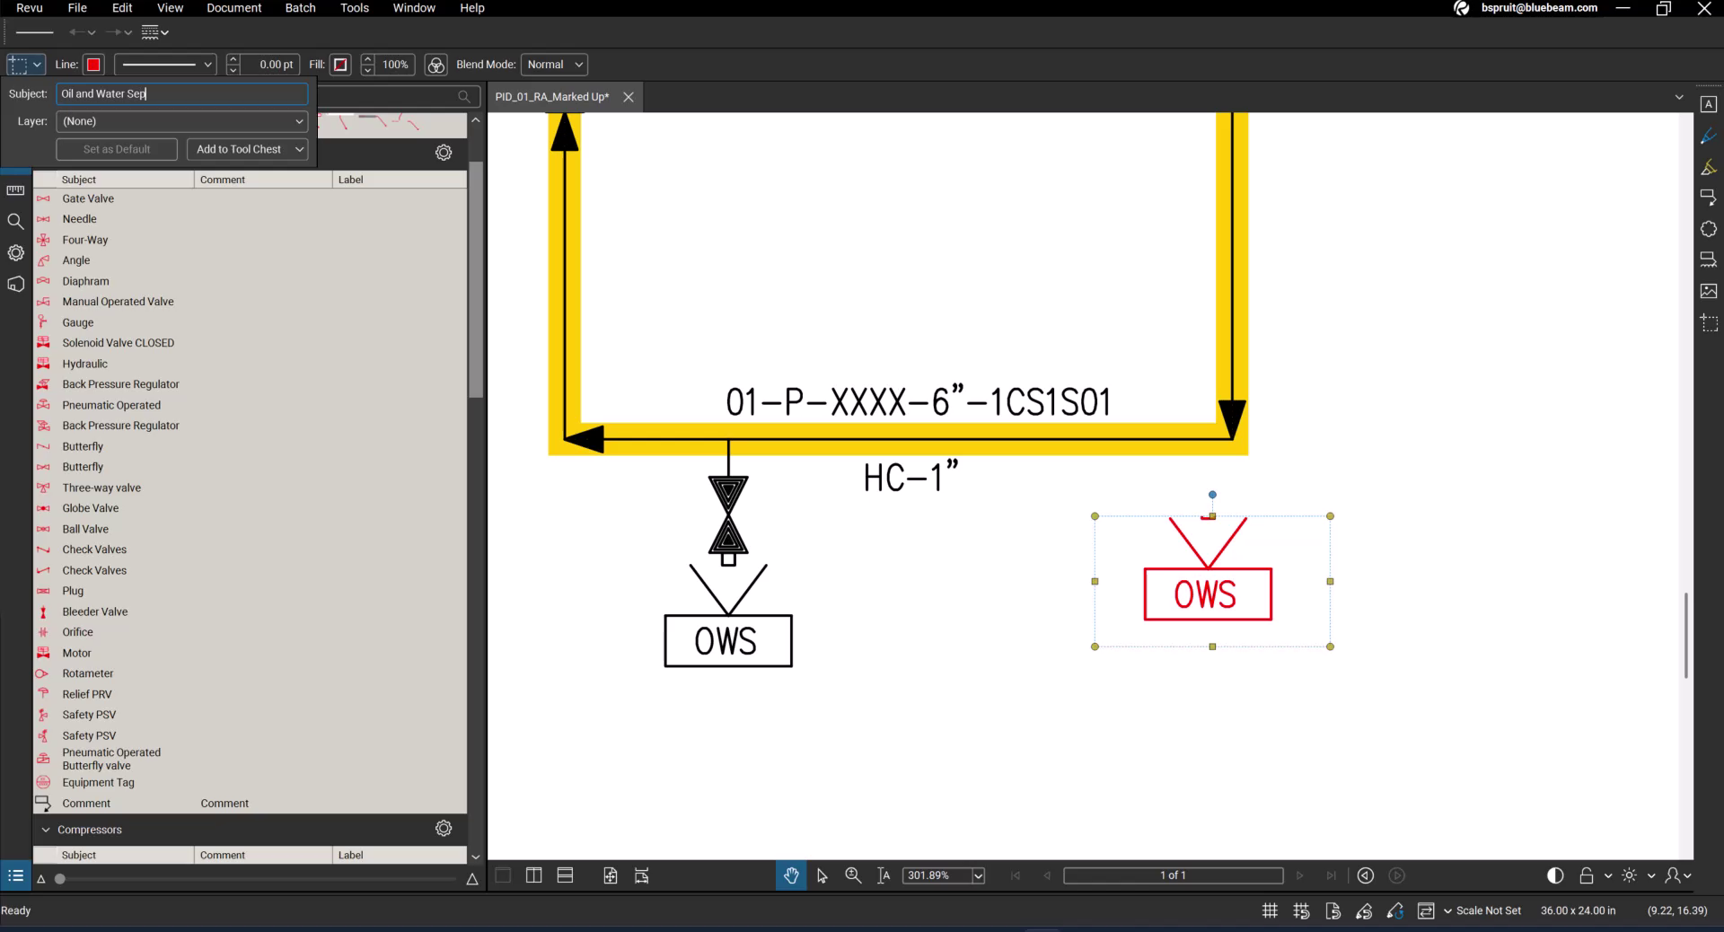Open the Tool Chest settings gear
The width and height of the screenshot is (1724, 932).
click(x=443, y=153)
